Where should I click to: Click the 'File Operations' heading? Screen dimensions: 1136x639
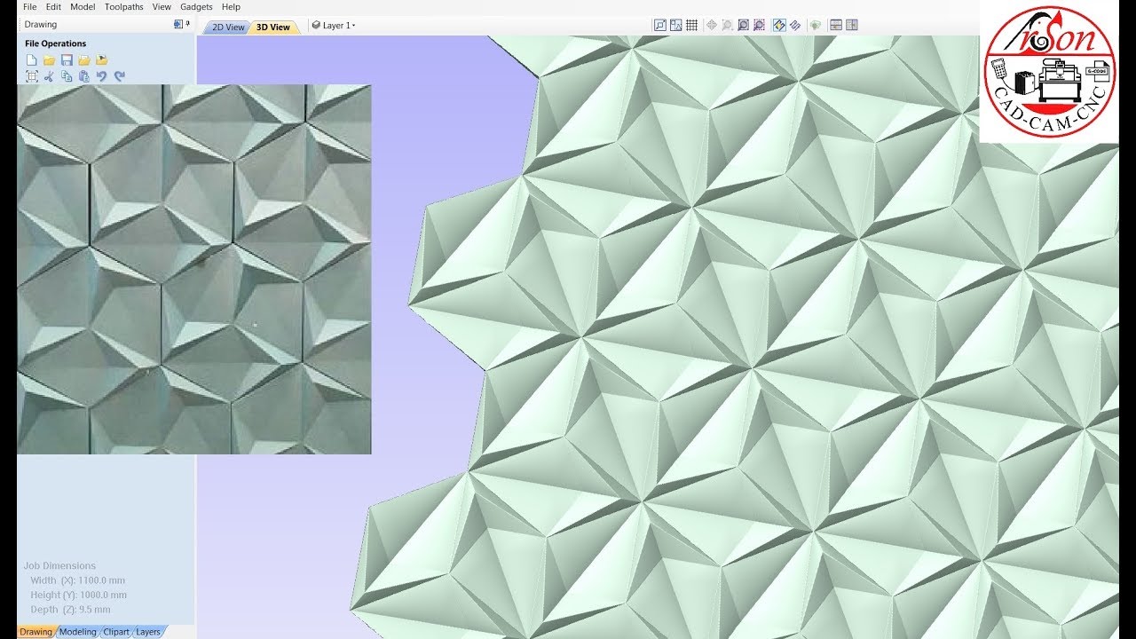(56, 43)
